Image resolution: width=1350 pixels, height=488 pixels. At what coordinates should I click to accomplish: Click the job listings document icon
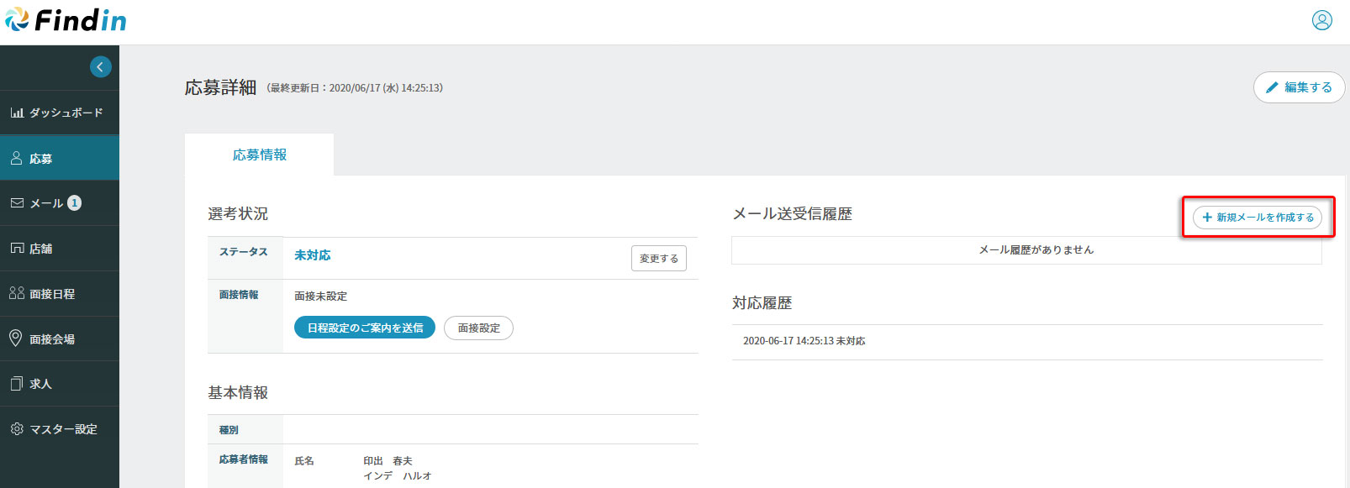(x=17, y=384)
